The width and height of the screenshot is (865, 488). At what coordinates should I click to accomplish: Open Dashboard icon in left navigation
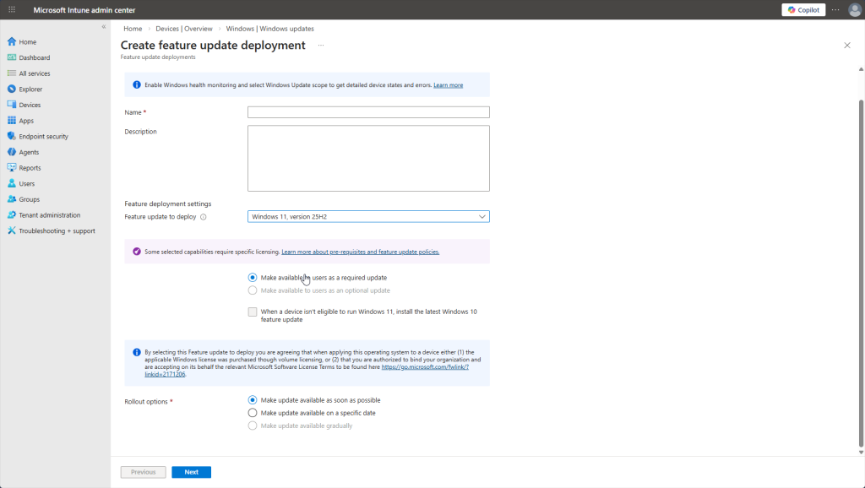pos(12,57)
